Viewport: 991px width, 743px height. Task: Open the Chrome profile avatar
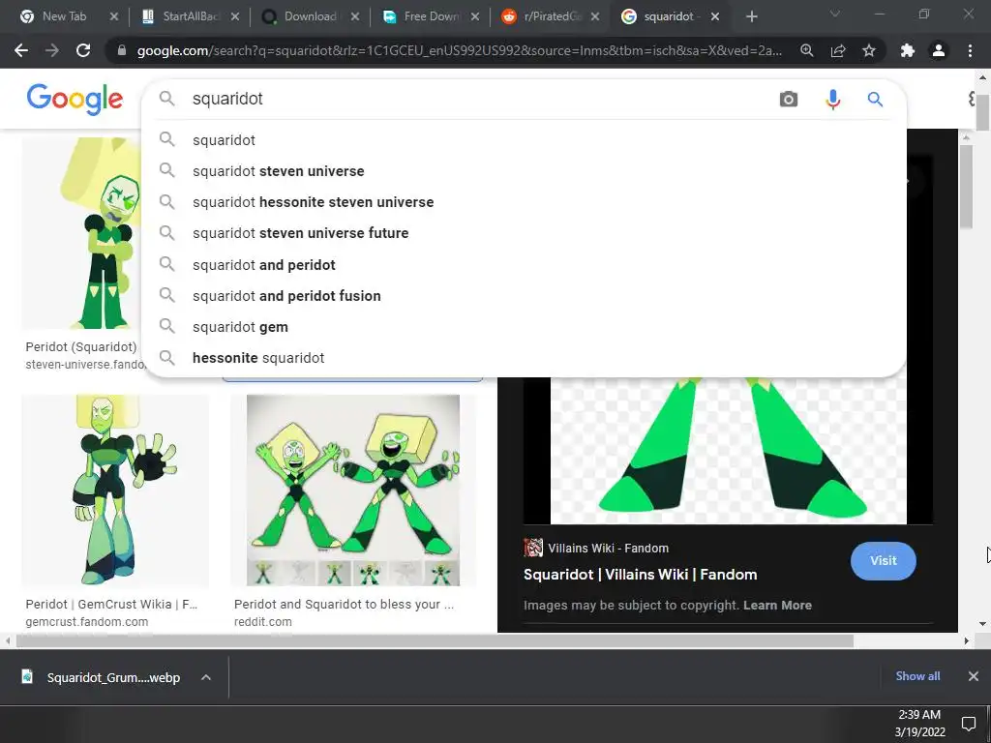coord(939,50)
